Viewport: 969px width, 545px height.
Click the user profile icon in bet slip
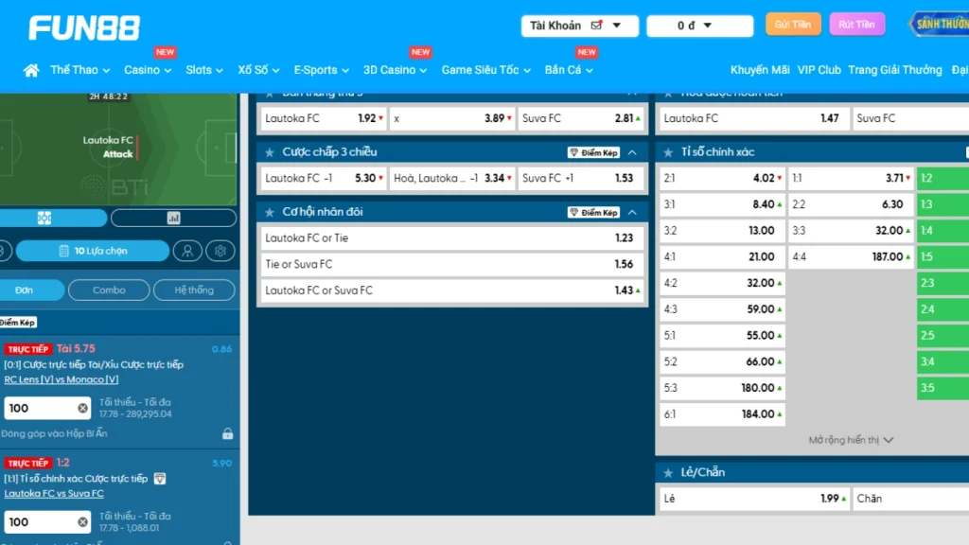(188, 251)
